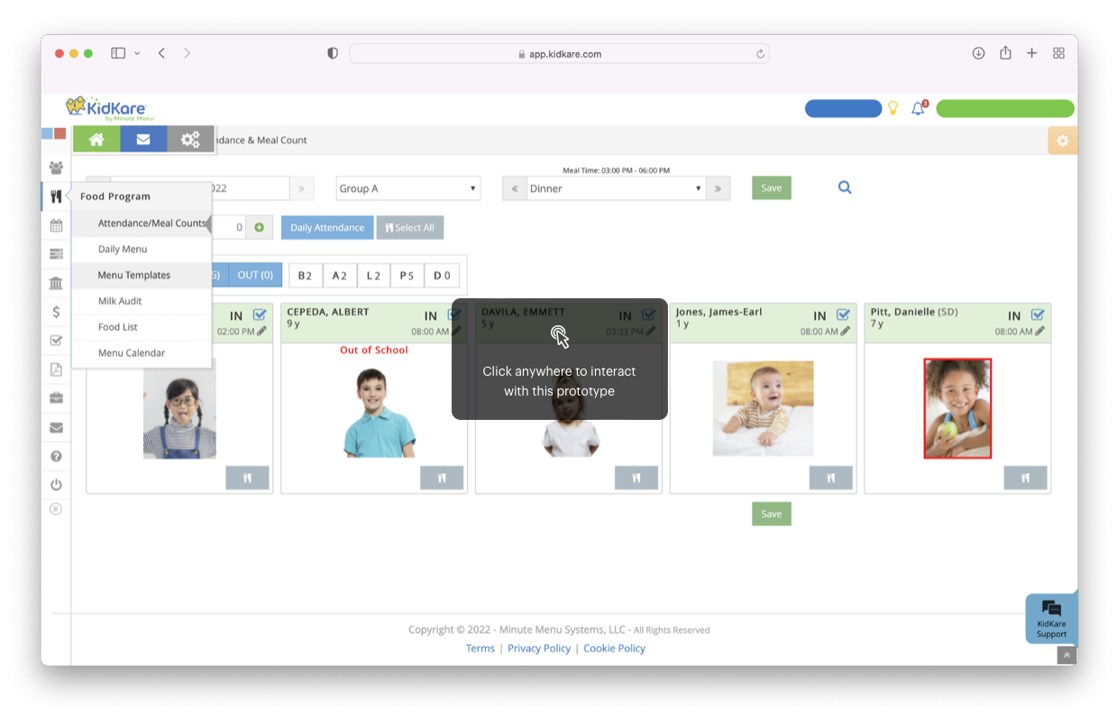1116x719 pixels.
Task: Open the Privacy Policy link
Action: pyautogui.click(x=539, y=649)
